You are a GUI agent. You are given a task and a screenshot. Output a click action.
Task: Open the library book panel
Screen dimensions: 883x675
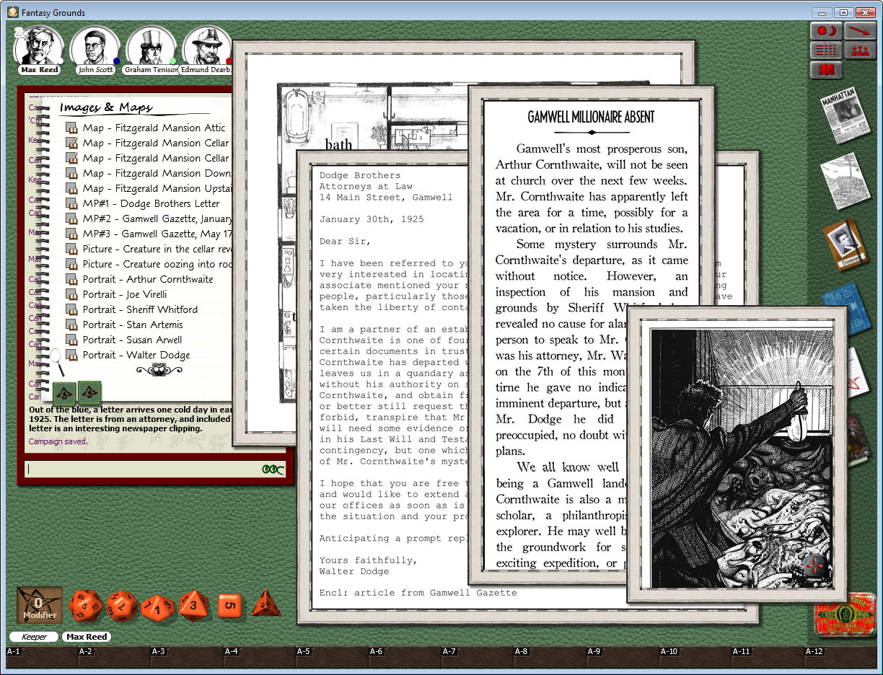coord(826,70)
